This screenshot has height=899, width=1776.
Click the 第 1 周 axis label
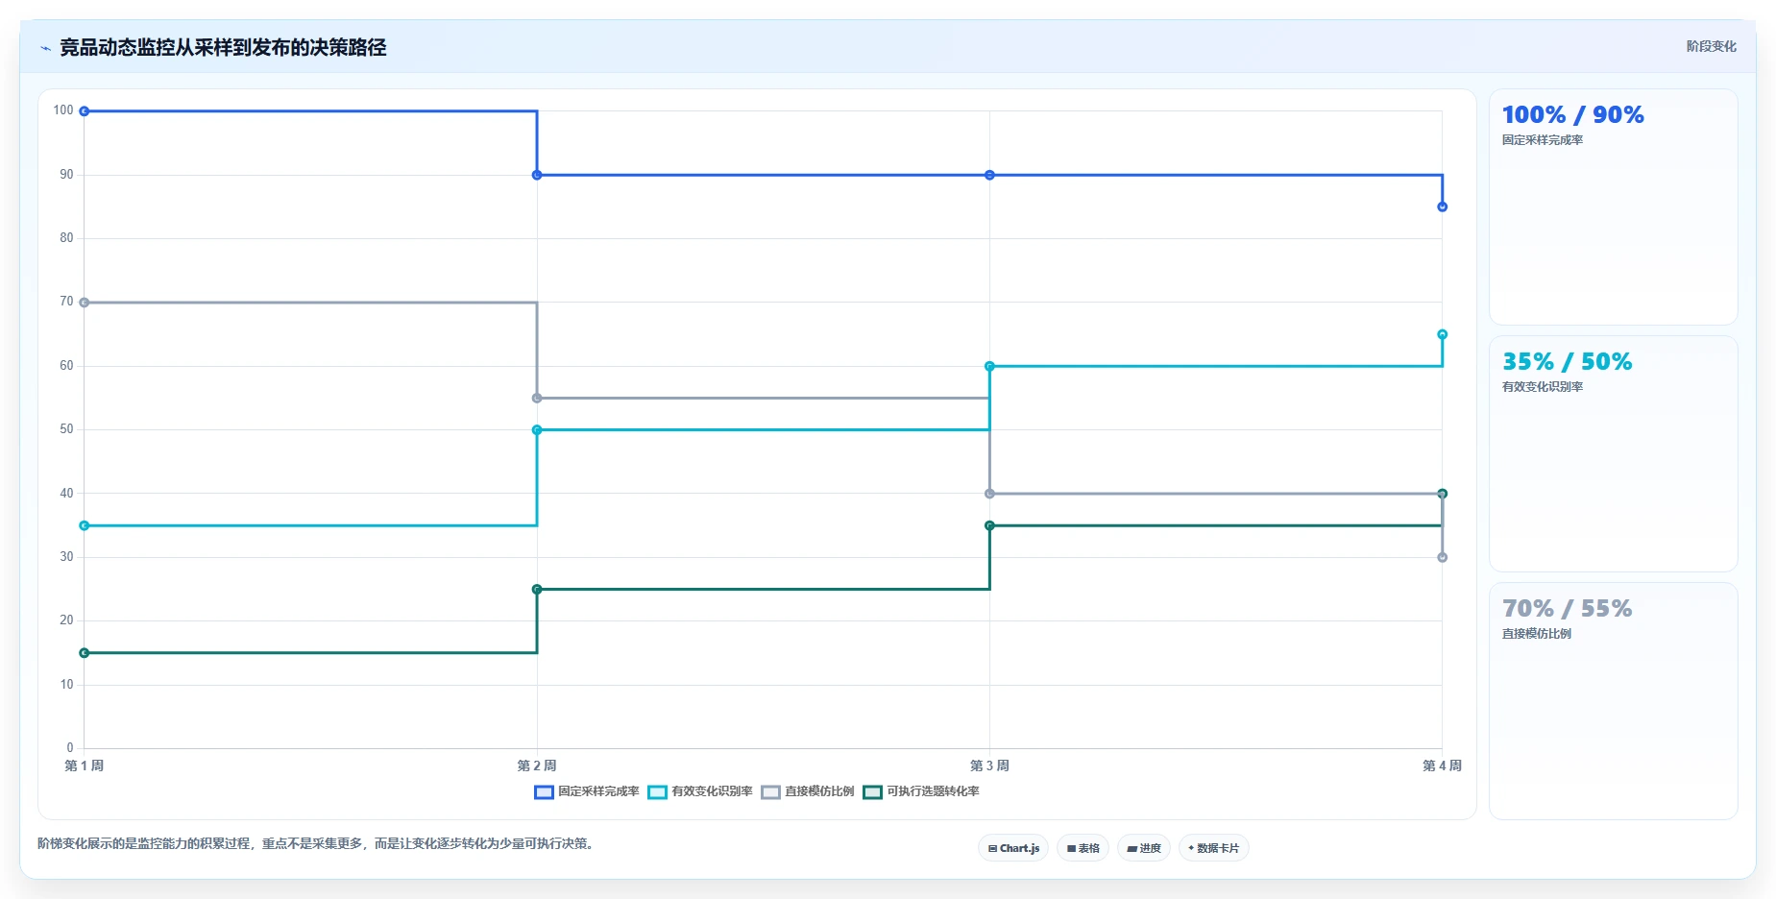click(x=85, y=765)
